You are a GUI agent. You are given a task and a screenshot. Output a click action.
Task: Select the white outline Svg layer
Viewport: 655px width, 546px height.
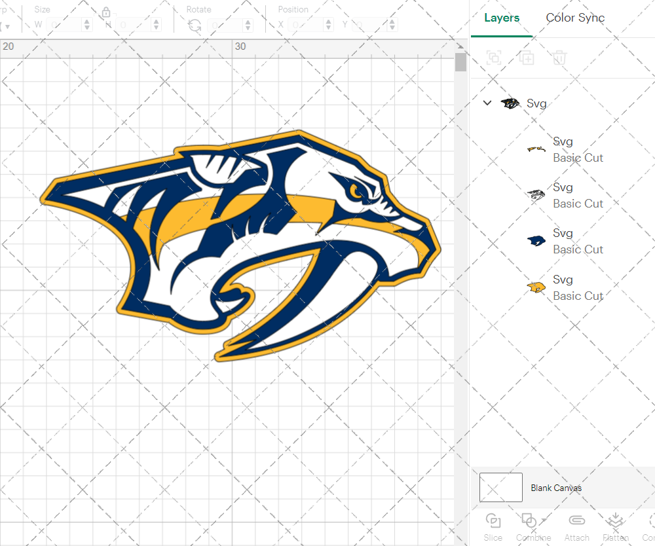[x=536, y=195]
